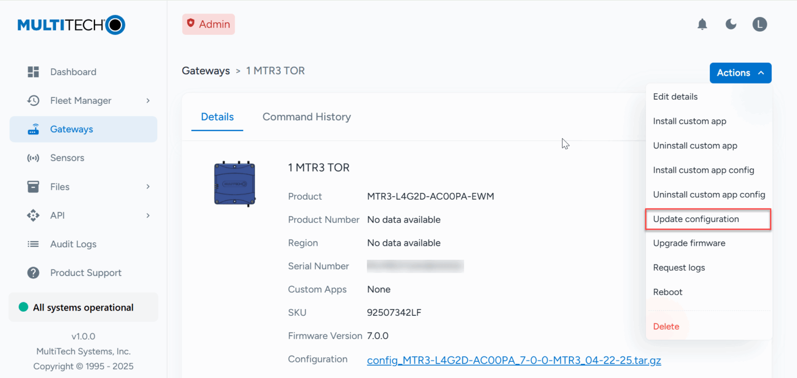This screenshot has height=378, width=797.
Task: Click Delete in the Actions menu
Action: pos(666,327)
